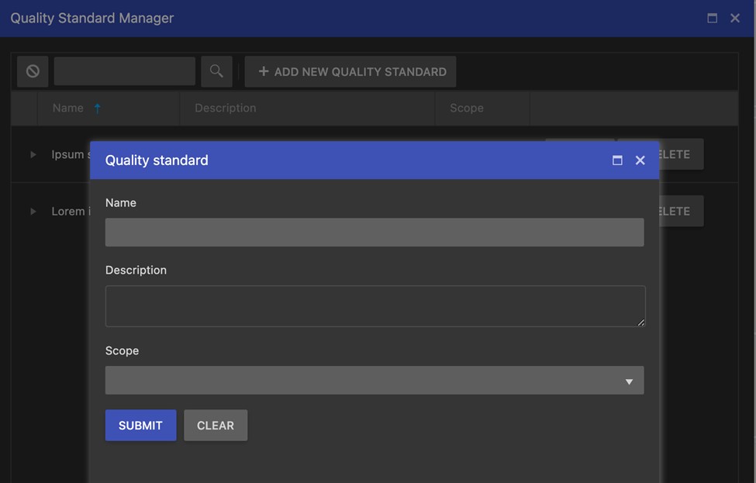The height and width of the screenshot is (483, 756).
Task: Select the Scope column header
Action: (x=466, y=109)
